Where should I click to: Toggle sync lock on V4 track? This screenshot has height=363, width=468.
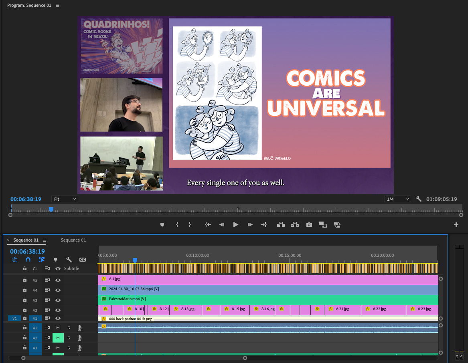pos(47,290)
